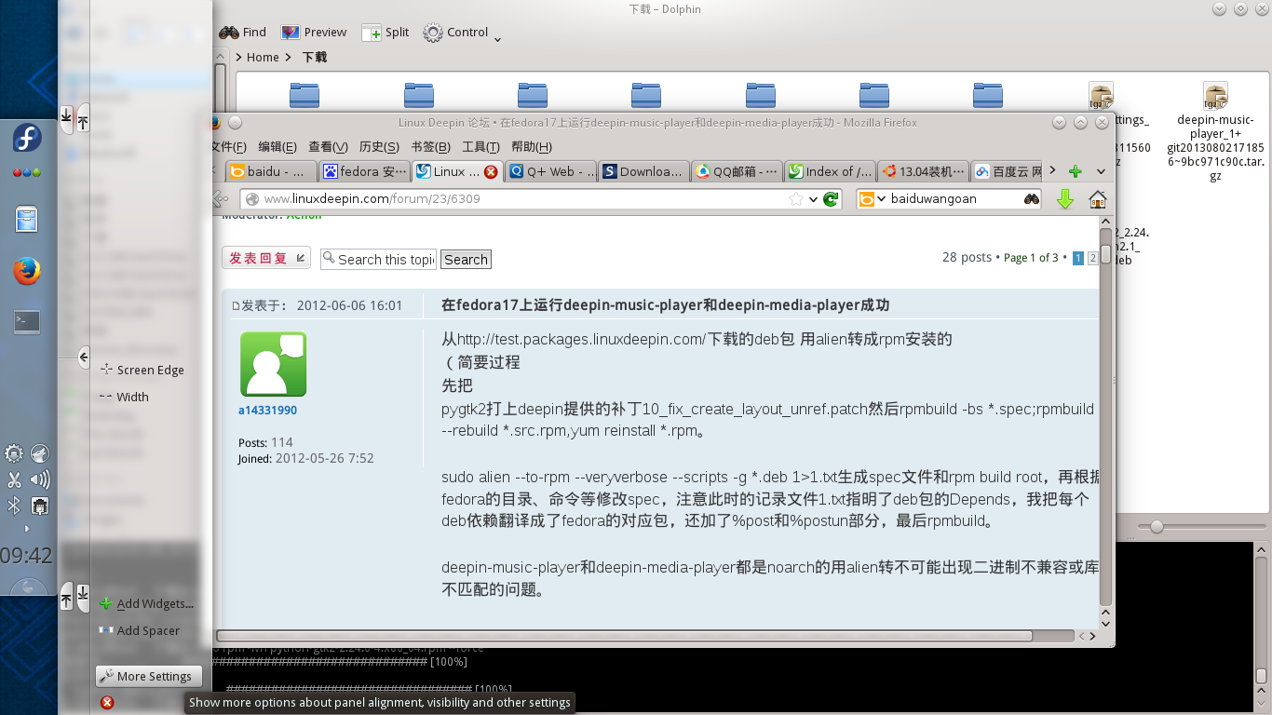1272x715 pixels.
Task: Open user a14331990 profile link
Action: [x=267, y=410]
